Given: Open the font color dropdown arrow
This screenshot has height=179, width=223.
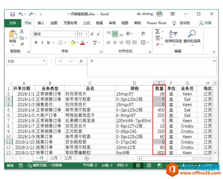Looking at the screenshot, I should [x=87, y=42].
